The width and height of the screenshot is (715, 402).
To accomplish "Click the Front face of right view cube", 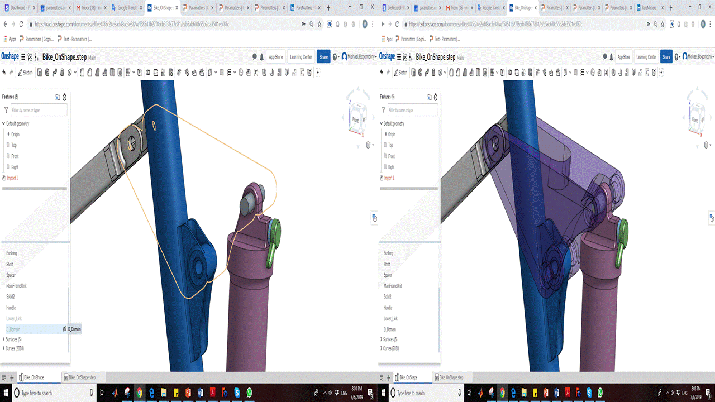I will pyautogui.click(x=694, y=119).
